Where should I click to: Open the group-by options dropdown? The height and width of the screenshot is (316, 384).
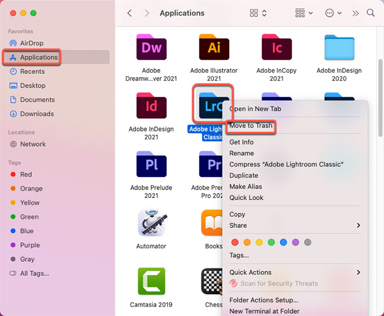(x=304, y=13)
